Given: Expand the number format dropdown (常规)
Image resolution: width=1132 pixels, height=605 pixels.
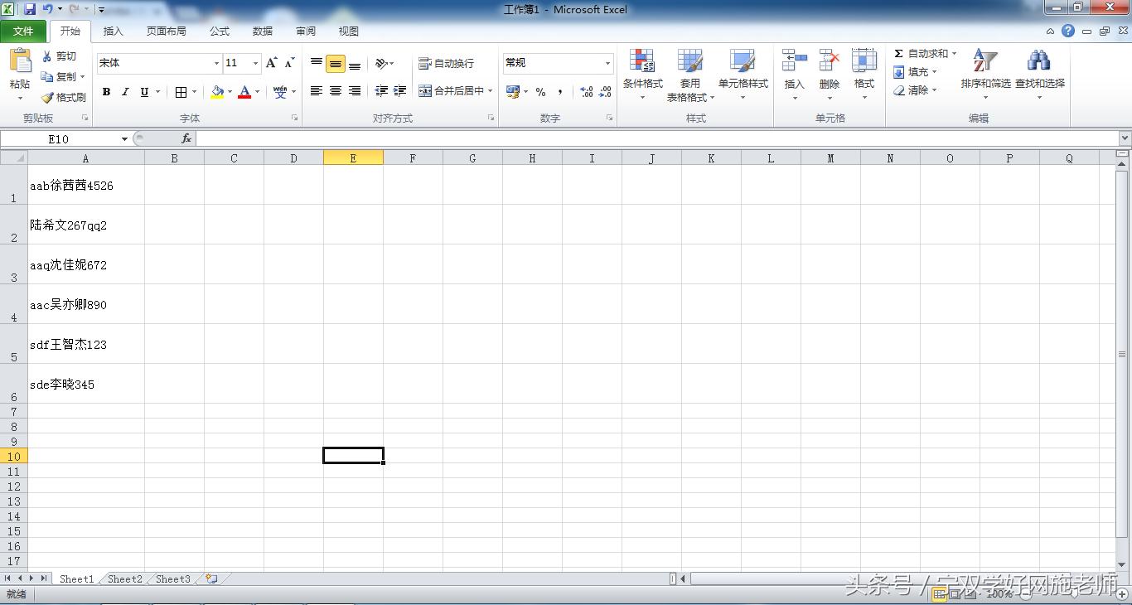Looking at the screenshot, I should (607, 63).
